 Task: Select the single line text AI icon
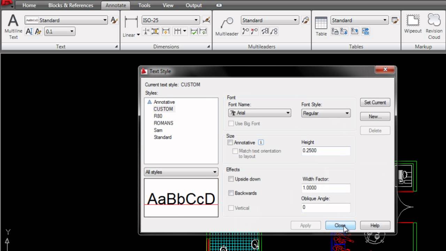pyautogui.click(x=29, y=31)
